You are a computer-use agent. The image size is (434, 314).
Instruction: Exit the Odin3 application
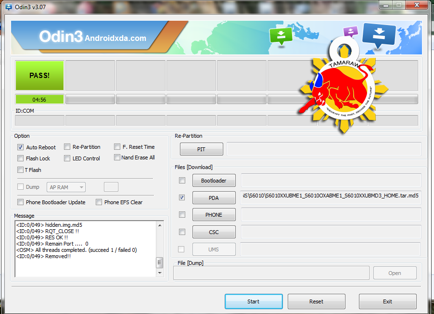(387, 301)
